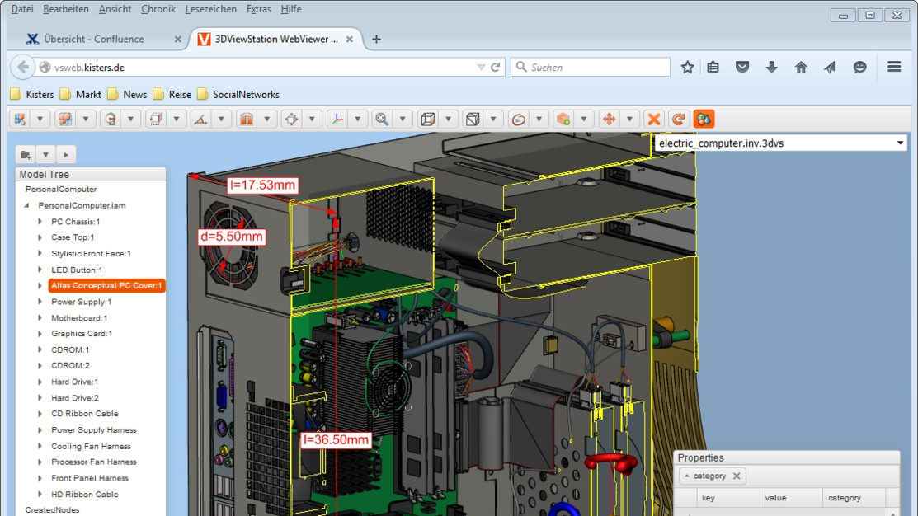918x516 pixels.
Task: Open a new browser tab
Action: [376, 40]
